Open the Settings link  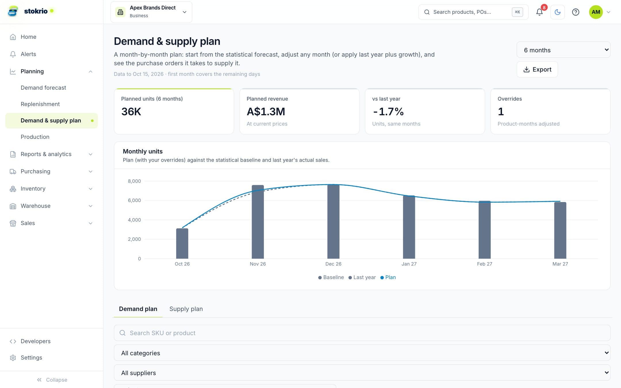pos(31,358)
